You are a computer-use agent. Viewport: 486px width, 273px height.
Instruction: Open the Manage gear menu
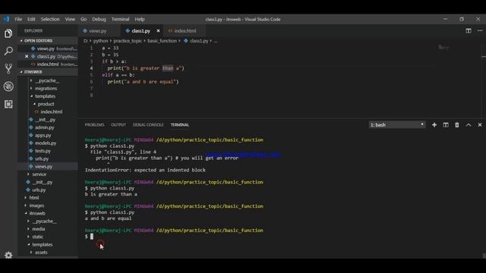tap(8, 255)
